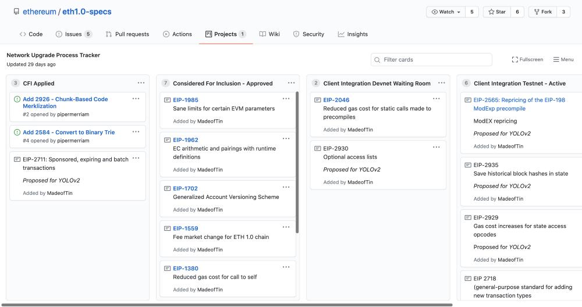Open the options menu on EIP-2930 card
582x307 pixels.
[436, 147]
